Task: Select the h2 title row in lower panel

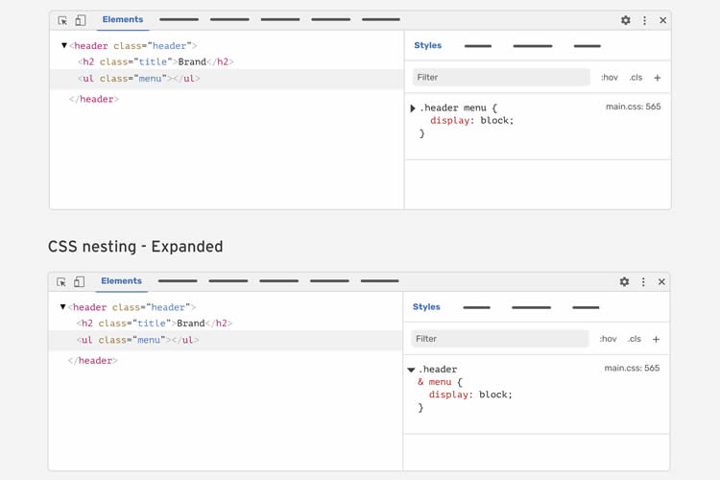Action: (155, 323)
